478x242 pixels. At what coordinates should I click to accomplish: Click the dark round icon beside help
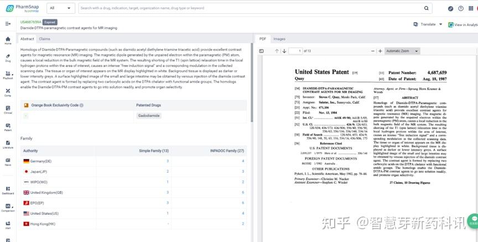(450, 8)
